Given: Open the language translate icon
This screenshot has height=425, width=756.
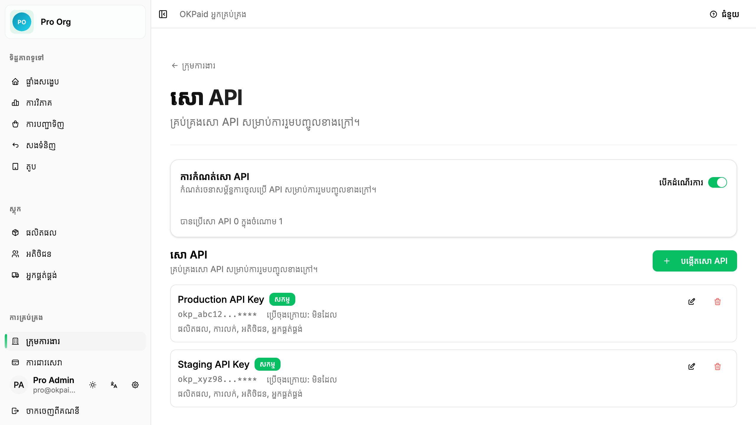Looking at the screenshot, I should (x=114, y=385).
